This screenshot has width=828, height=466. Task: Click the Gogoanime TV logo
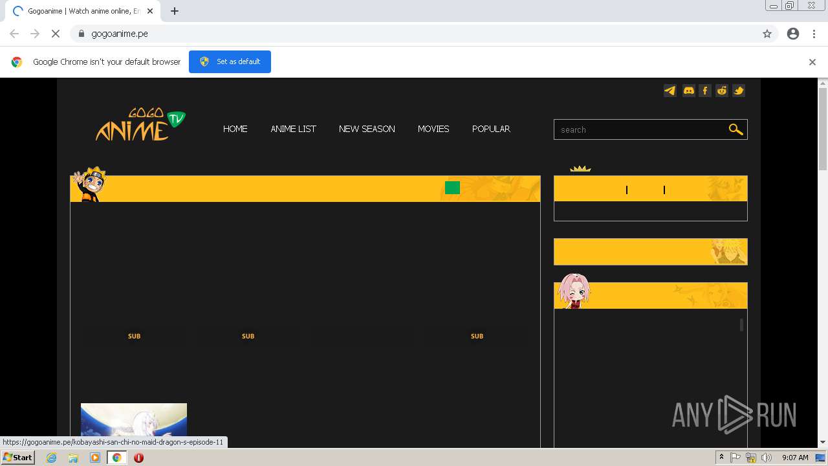[140, 124]
